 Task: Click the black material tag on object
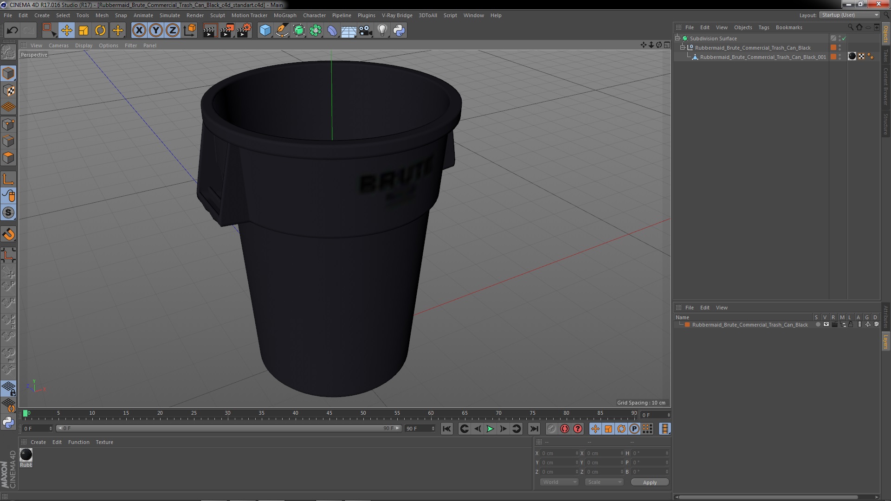pos(852,56)
